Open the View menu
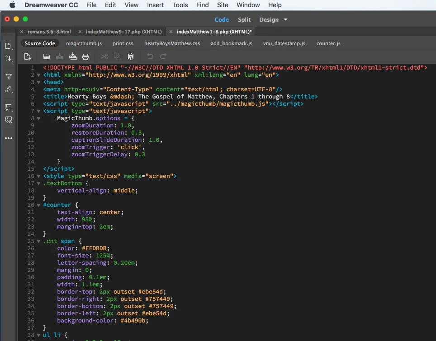Screen dimensions: 436x341 (x=132, y=5)
